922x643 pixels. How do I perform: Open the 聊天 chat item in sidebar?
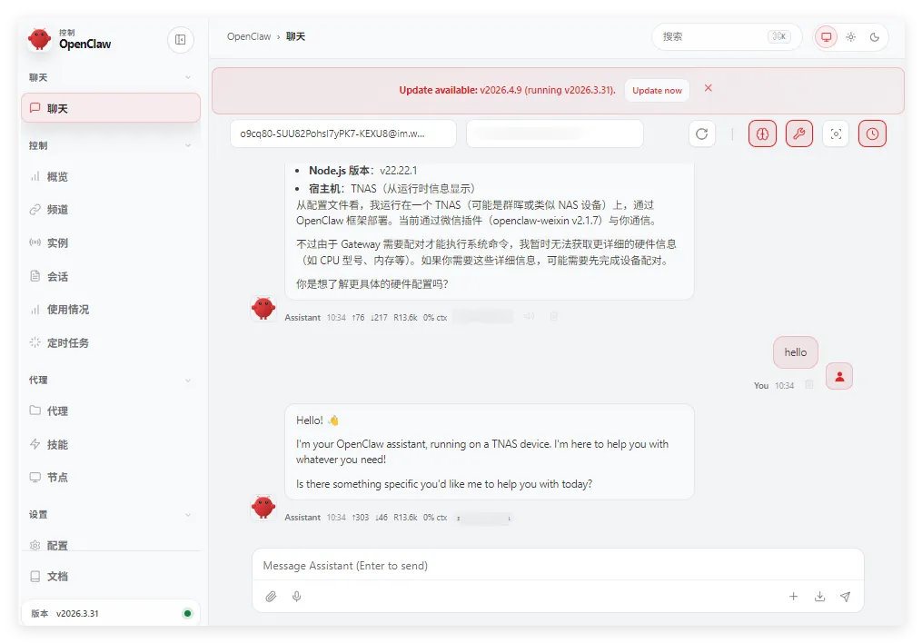[x=111, y=108]
